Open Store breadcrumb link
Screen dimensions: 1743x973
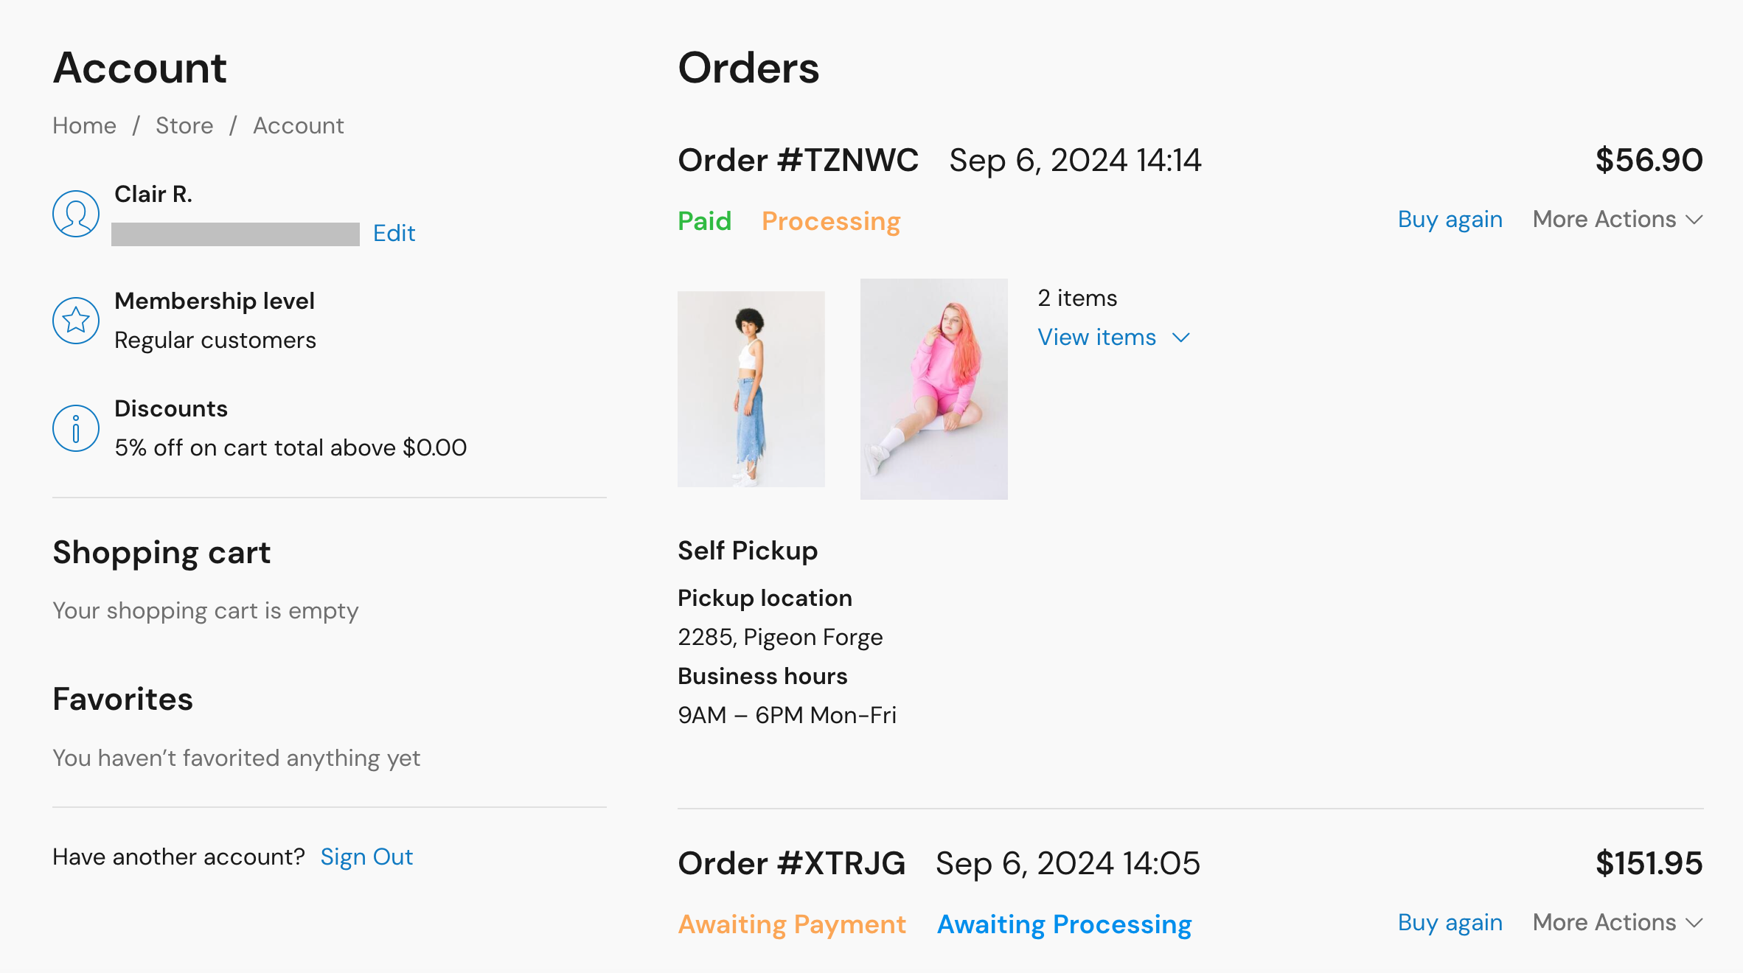click(184, 126)
